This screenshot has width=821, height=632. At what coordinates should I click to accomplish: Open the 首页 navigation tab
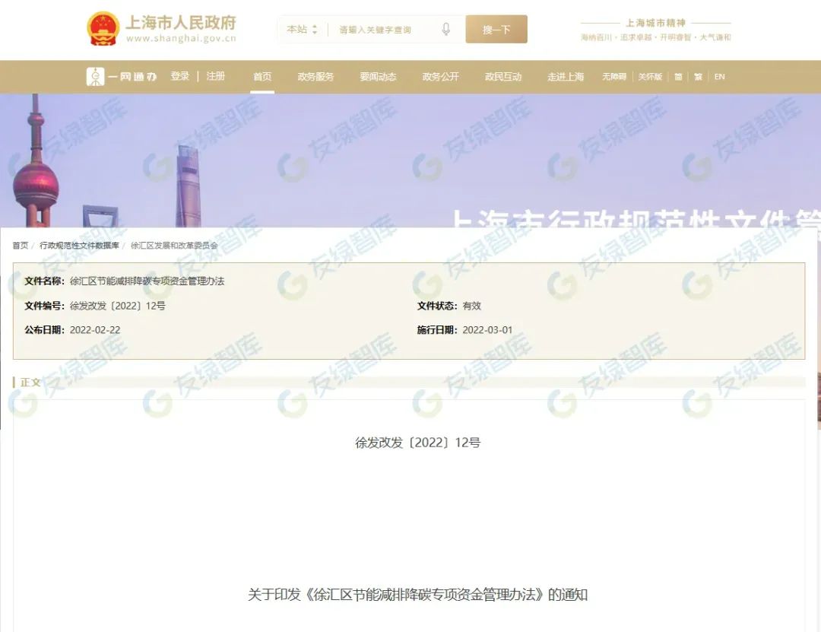262,77
